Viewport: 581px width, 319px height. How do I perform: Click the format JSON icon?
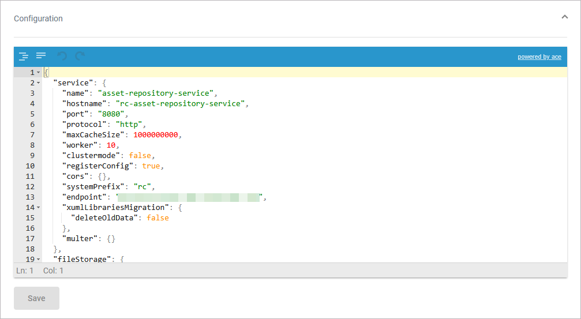pos(23,56)
